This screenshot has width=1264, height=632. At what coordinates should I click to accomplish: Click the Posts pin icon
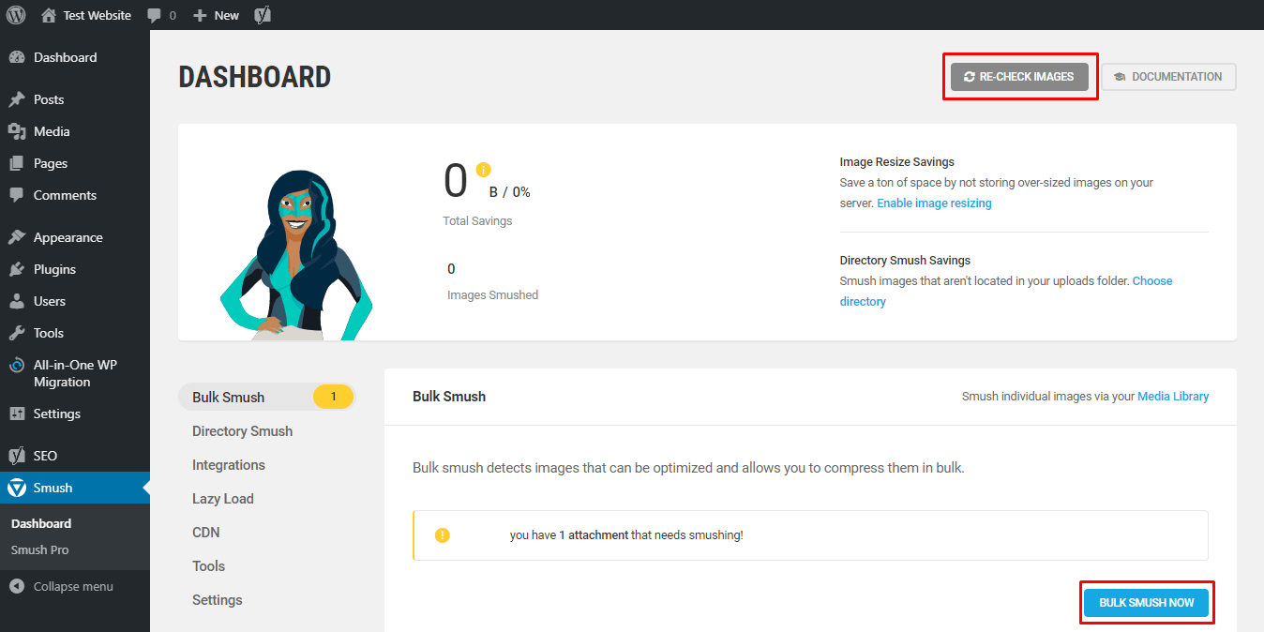coord(17,99)
